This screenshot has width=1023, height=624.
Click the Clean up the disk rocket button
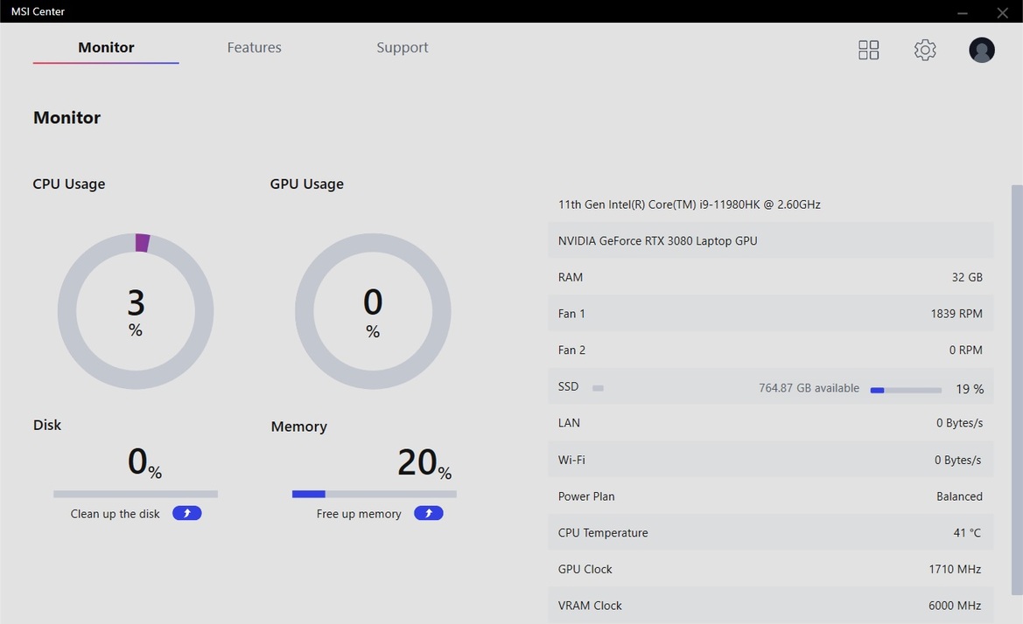click(186, 513)
